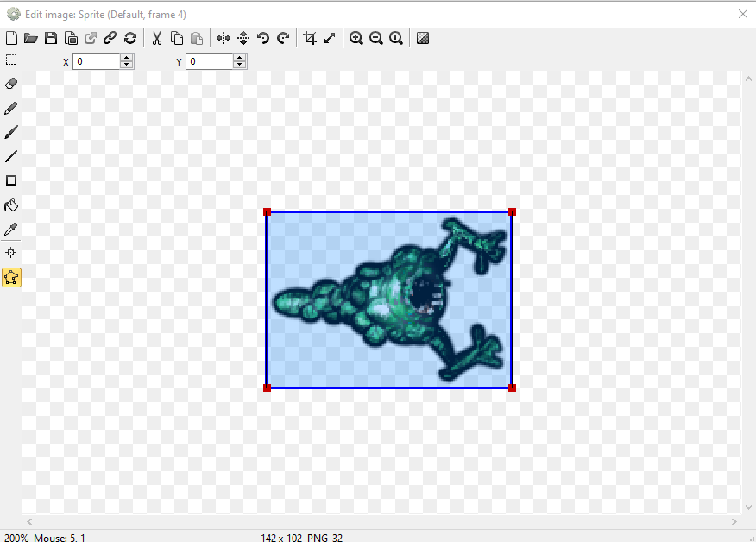Image resolution: width=756 pixels, height=542 pixels.
Task: Select the Color picker eyedropper tool
Action: pyautogui.click(x=11, y=229)
